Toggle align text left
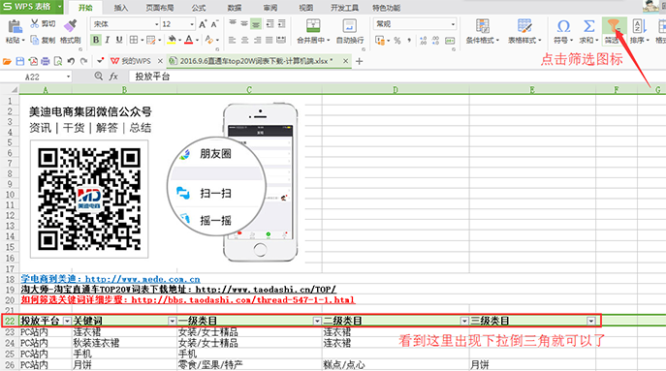 click(x=233, y=41)
